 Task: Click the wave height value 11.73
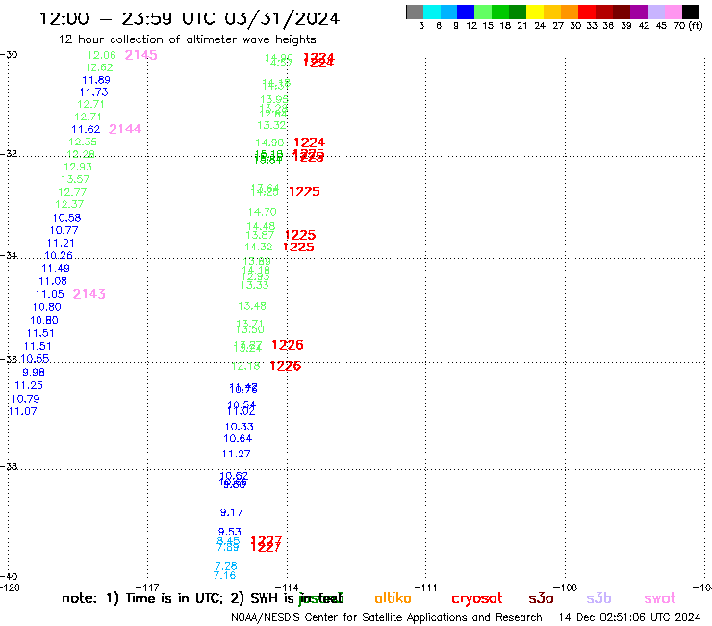pos(93,92)
